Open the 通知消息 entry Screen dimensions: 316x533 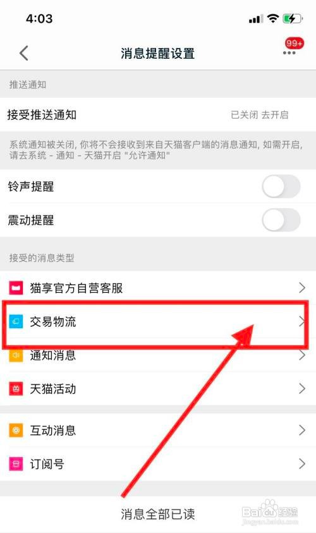tap(158, 355)
